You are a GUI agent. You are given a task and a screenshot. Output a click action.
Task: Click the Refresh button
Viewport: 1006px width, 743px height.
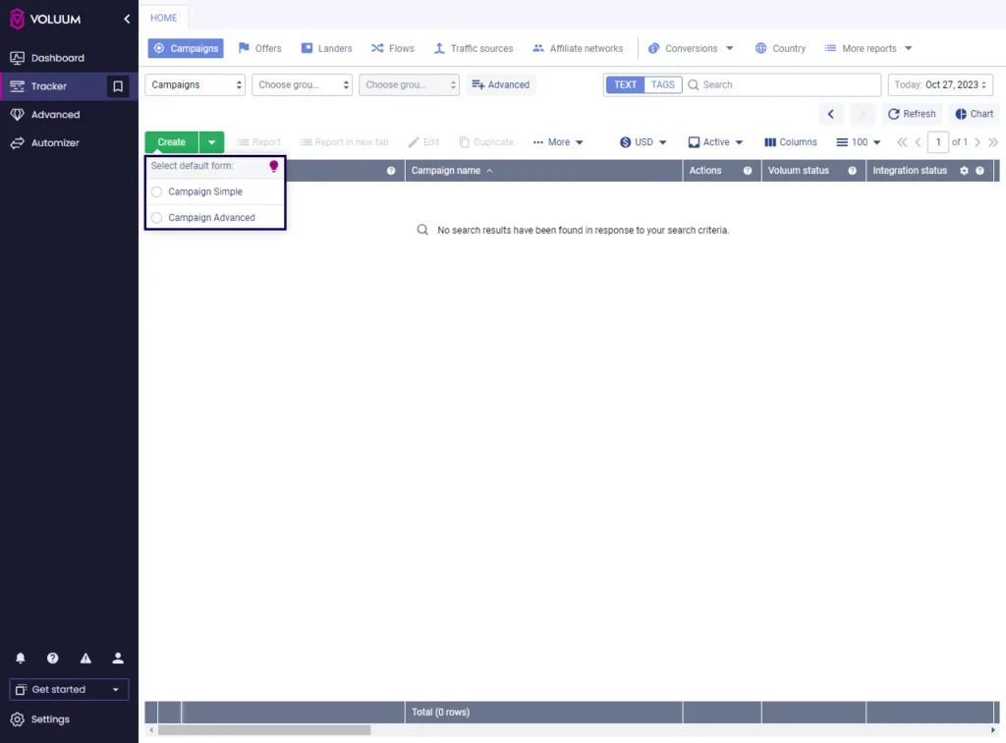[x=912, y=113]
